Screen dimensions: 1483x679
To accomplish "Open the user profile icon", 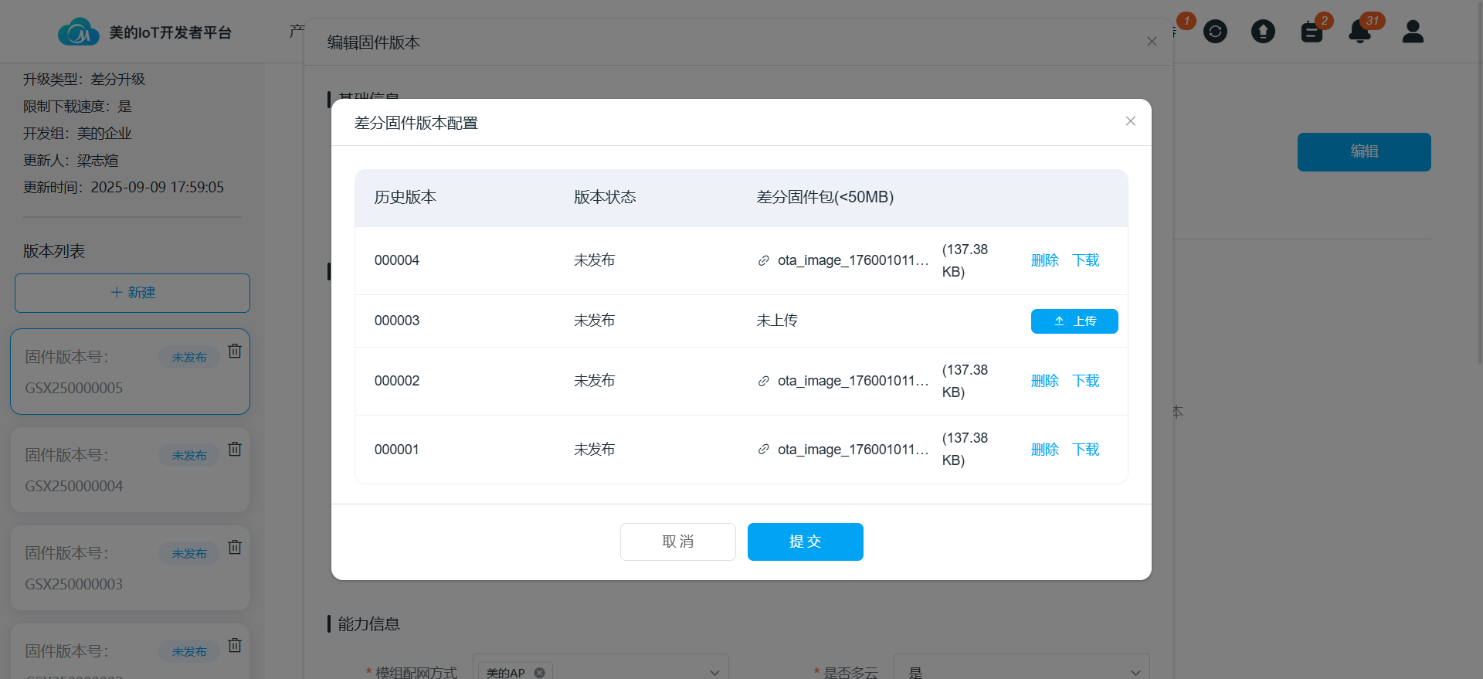I will pyautogui.click(x=1413, y=32).
